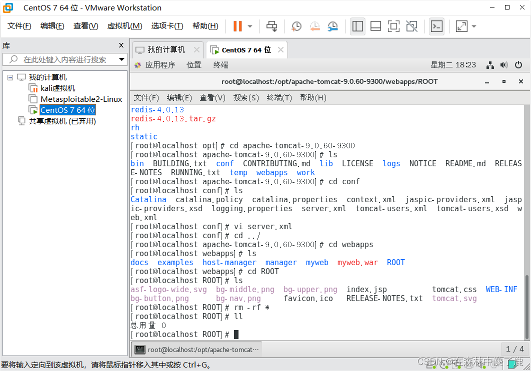The image size is (531, 371).
Task: Click 'webapps' directory name in listing
Action: [x=272, y=172]
